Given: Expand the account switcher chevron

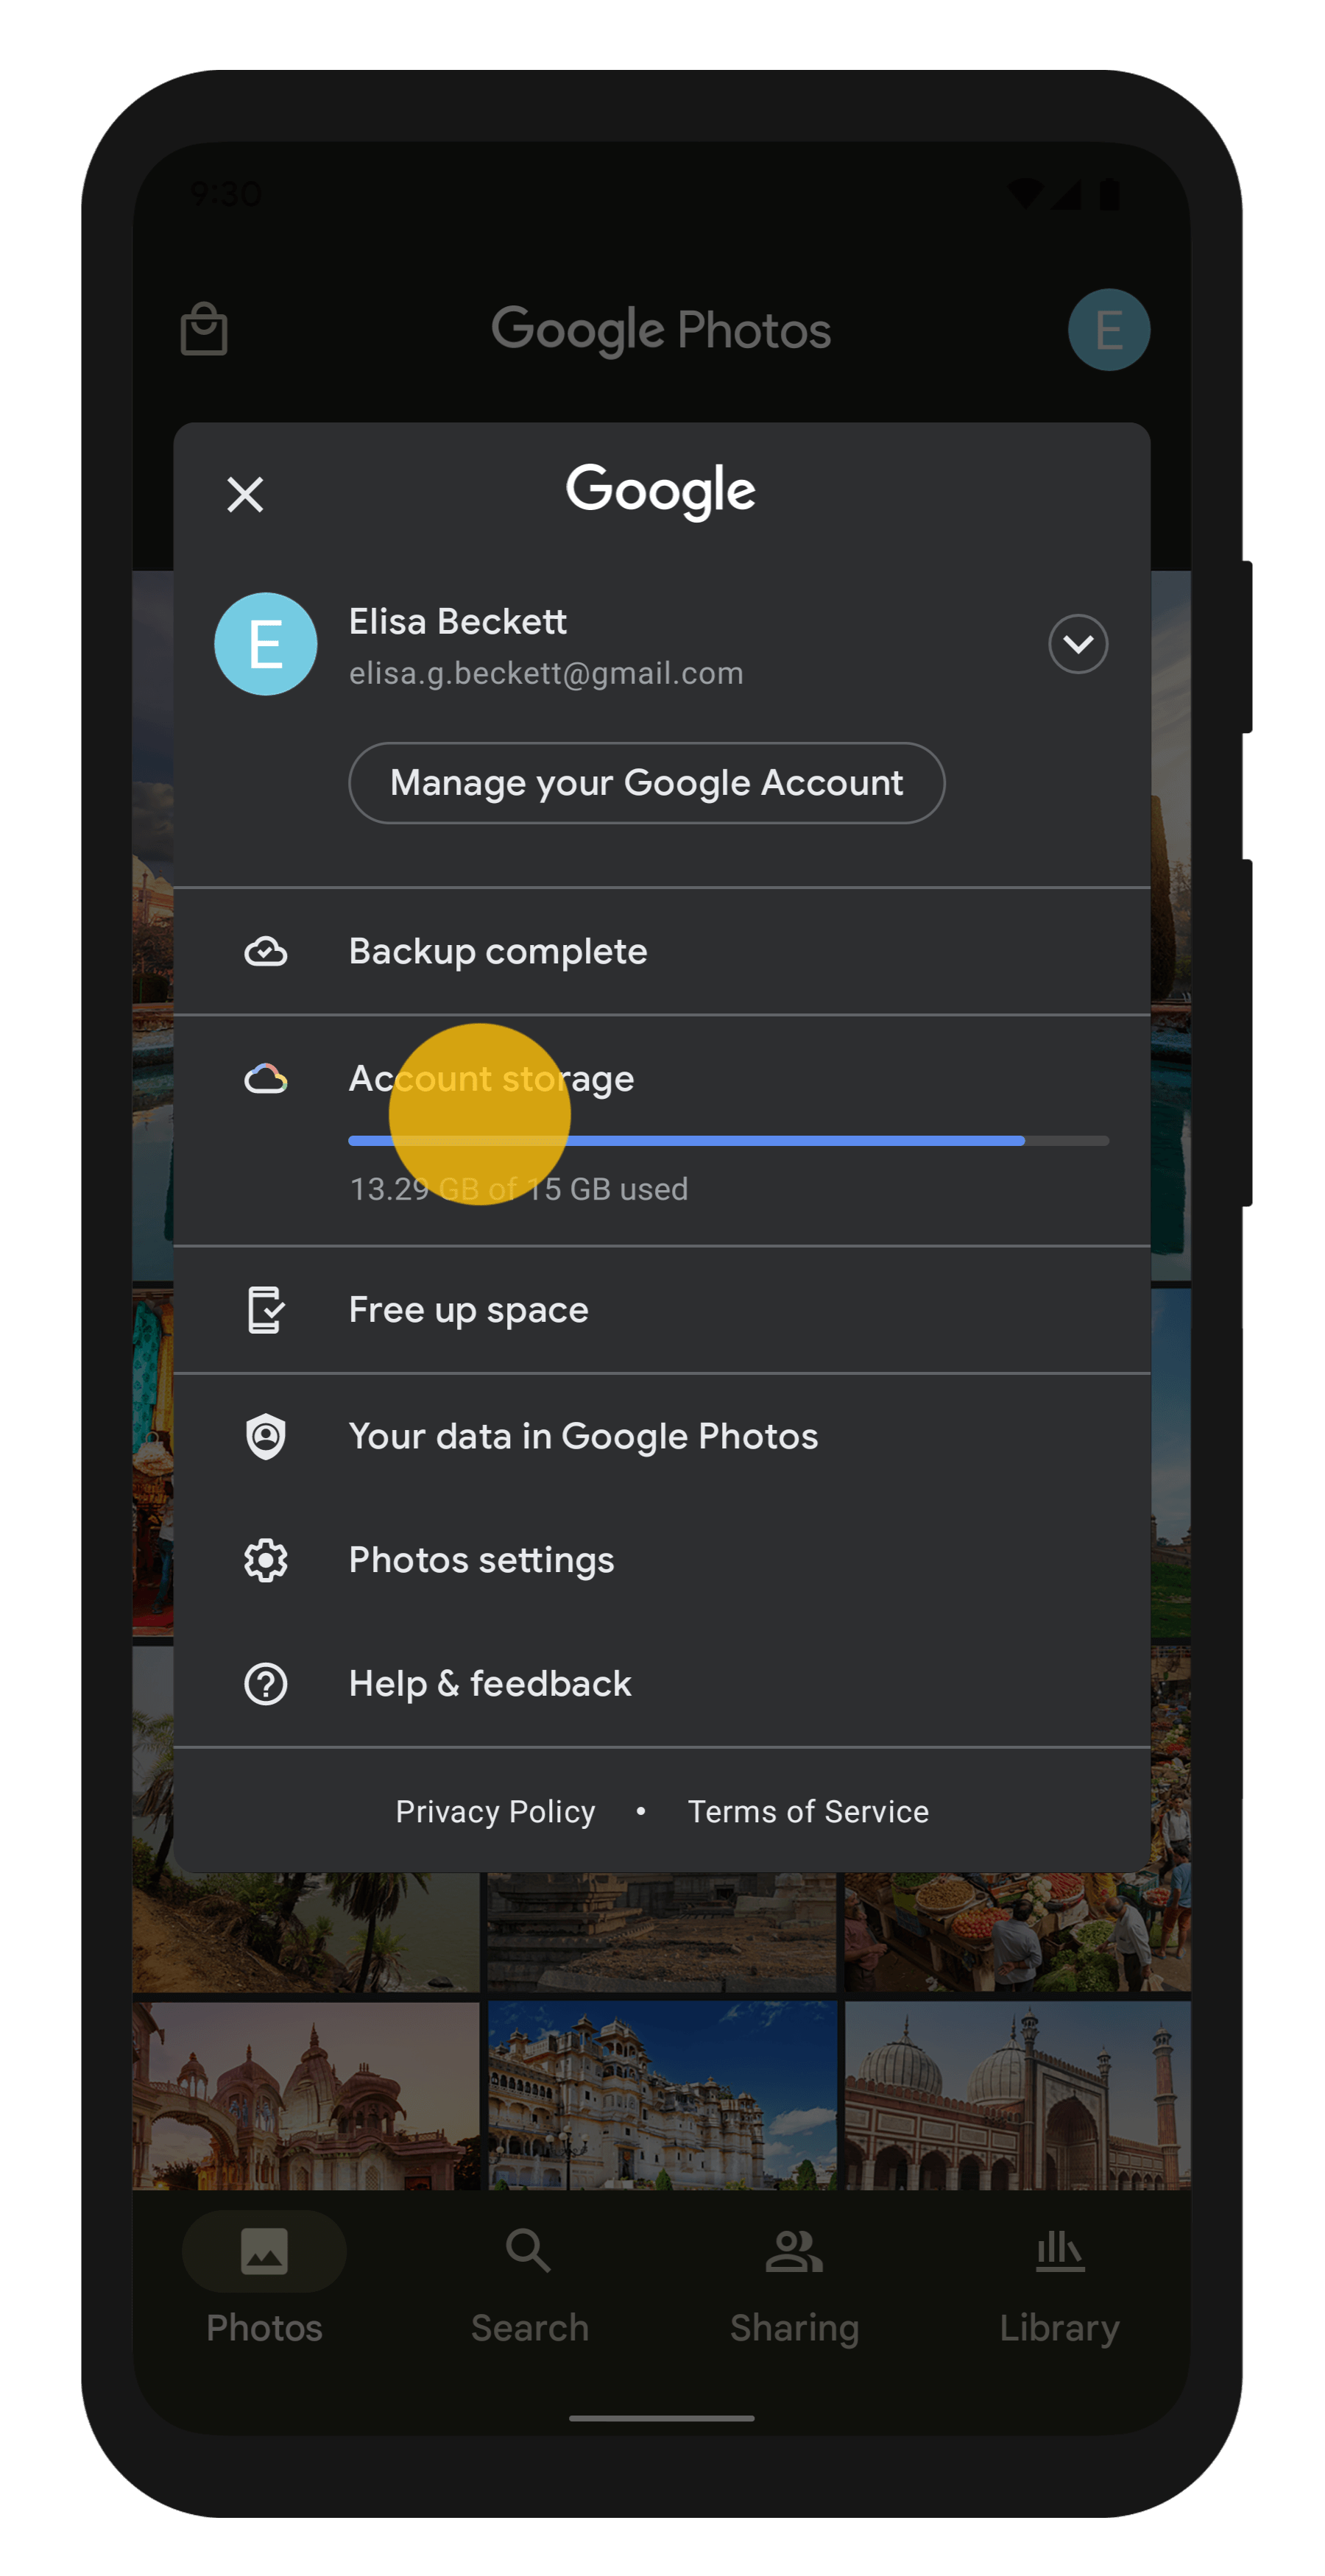Looking at the screenshot, I should [1077, 644].
